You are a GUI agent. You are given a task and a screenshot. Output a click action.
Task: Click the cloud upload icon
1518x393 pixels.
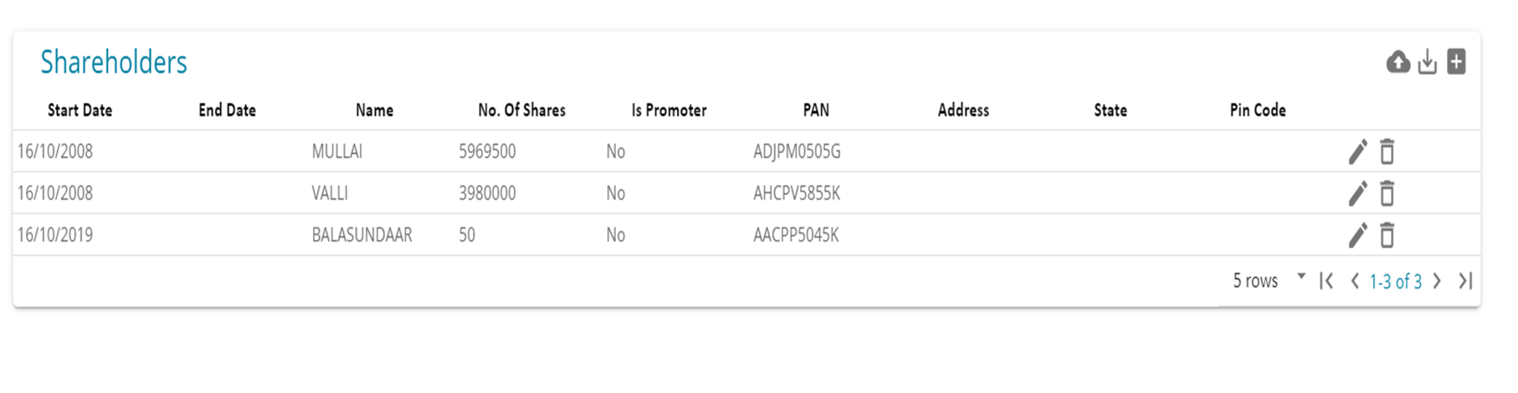coord(1397,62)
